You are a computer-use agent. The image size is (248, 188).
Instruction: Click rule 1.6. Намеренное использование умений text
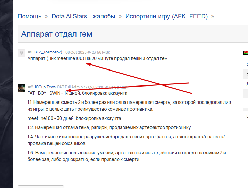tap(127, 156)
